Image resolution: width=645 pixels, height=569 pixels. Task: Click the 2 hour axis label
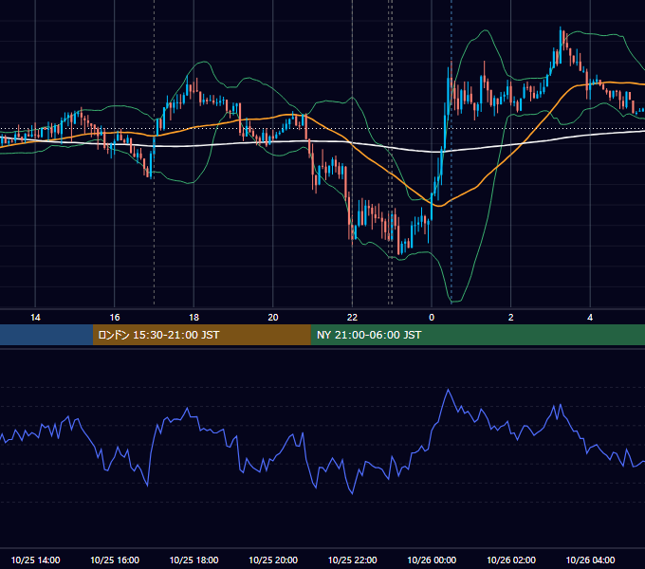point(511,318)
